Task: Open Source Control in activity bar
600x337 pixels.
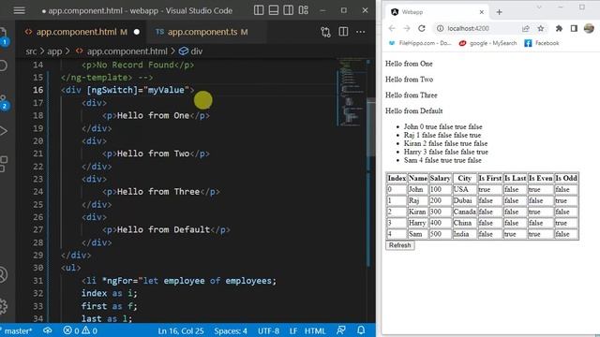Action: coord(4,102)
